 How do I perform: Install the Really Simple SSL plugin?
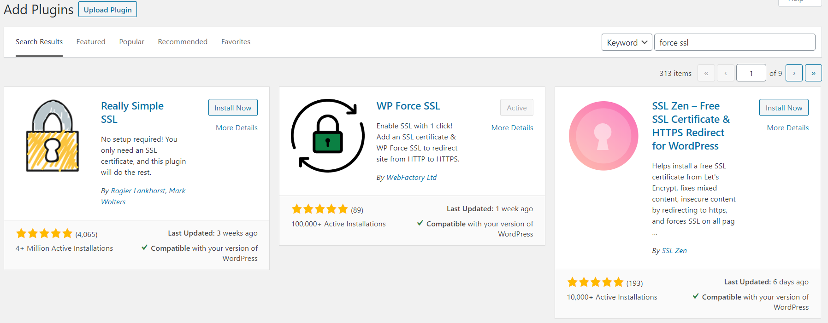tap(233, 108)
